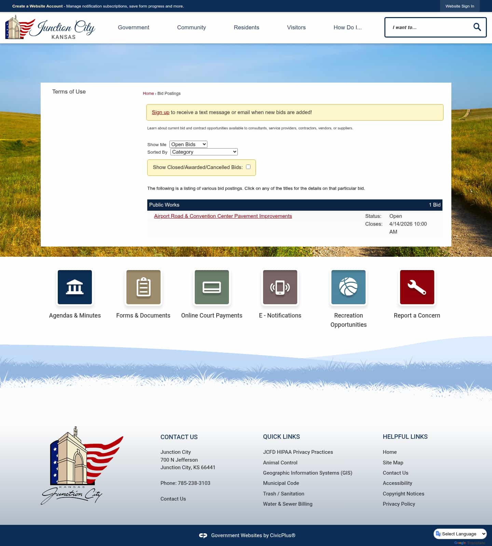Click the Agendas & Minutes text label
The width and height of the screenshot is (492, 546).
tap(75, 316)
